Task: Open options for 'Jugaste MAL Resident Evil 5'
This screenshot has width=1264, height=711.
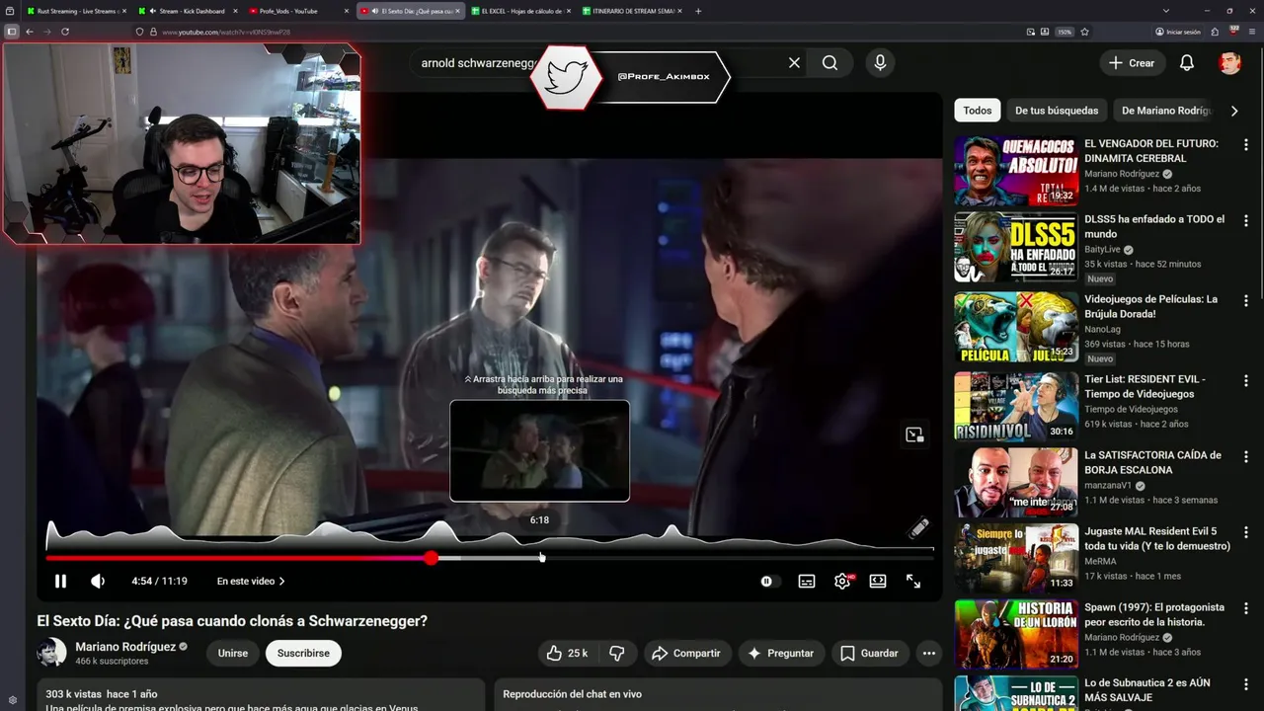Action: [1245, 532]
